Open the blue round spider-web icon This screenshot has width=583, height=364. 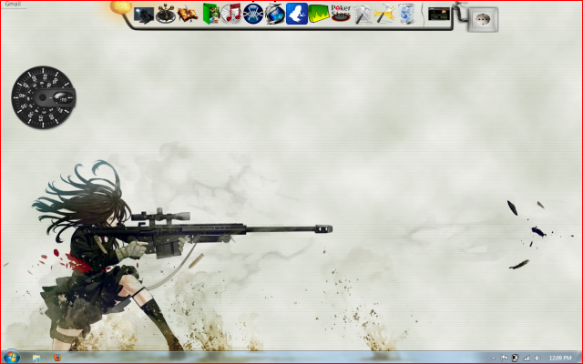[253, 14]
